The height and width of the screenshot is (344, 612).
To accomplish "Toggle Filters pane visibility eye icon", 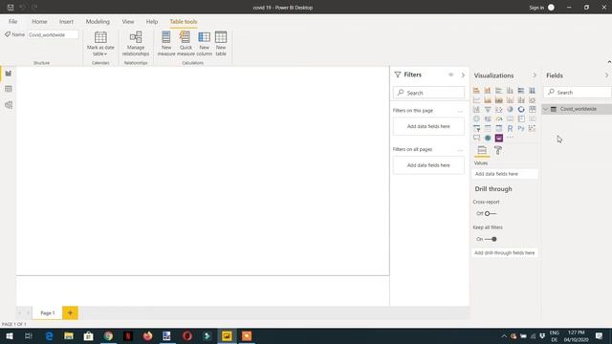I will 450,75.
